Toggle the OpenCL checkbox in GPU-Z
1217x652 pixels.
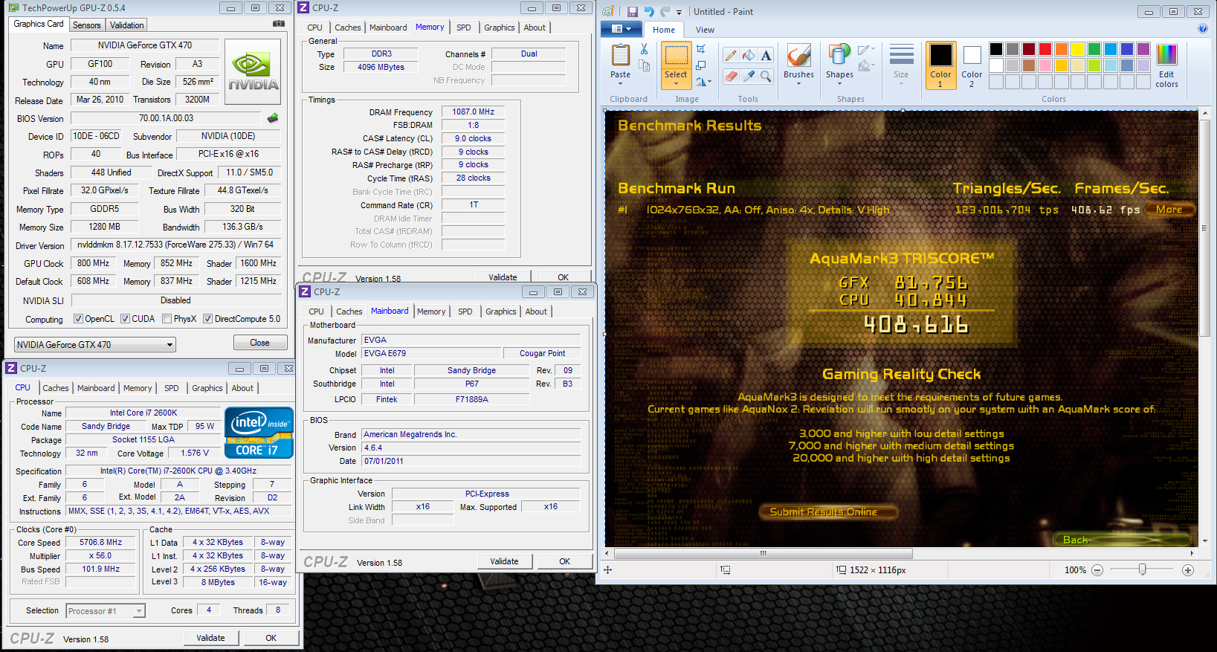tap(78, 319)
